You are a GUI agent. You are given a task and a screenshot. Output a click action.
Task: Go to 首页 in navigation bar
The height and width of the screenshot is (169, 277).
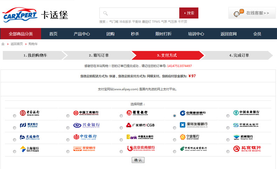(53, 34)
